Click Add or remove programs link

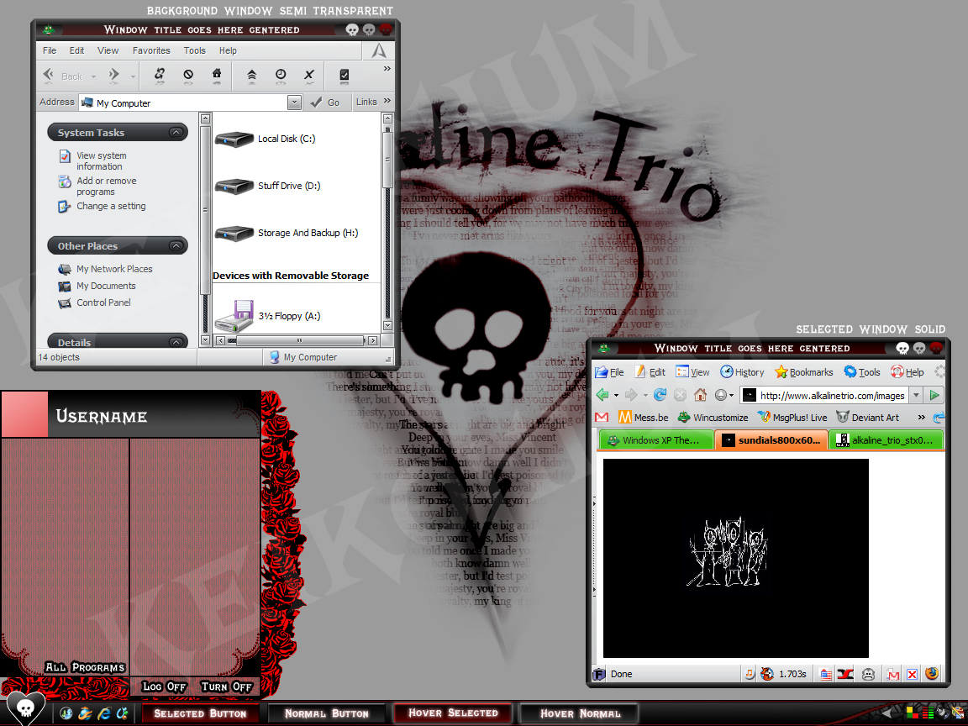[106, 187]
